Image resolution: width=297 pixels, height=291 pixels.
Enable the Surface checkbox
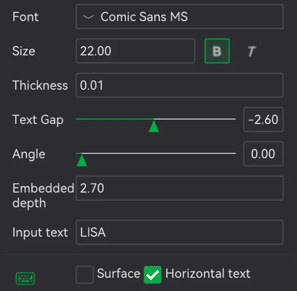[x=84, y=274]
